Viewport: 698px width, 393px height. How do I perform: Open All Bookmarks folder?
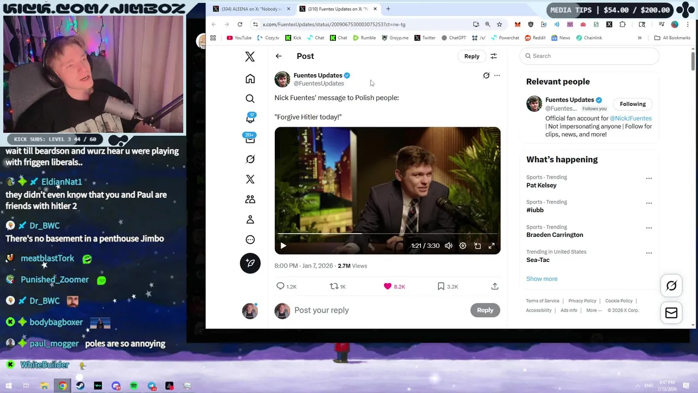coord(672,38)
